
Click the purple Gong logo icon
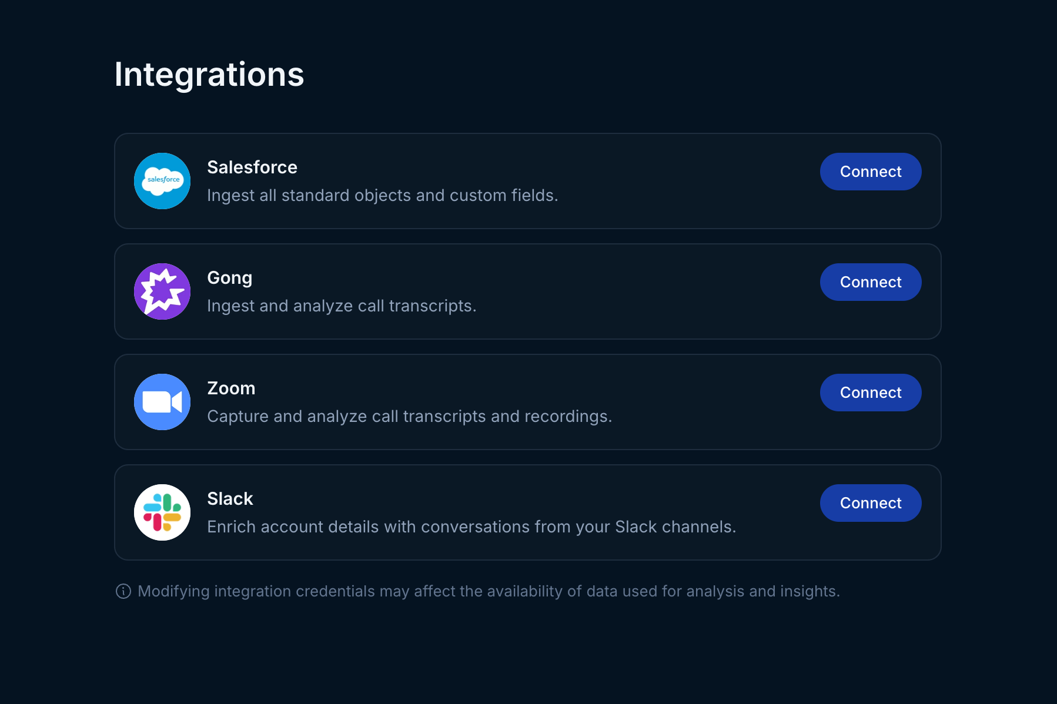pos(162,291)
